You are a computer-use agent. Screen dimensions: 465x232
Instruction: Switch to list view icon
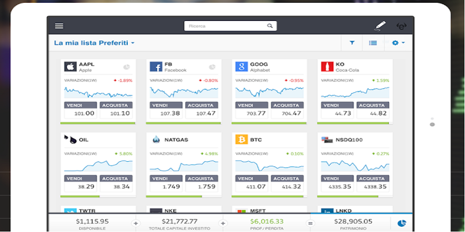click(373, 43)
